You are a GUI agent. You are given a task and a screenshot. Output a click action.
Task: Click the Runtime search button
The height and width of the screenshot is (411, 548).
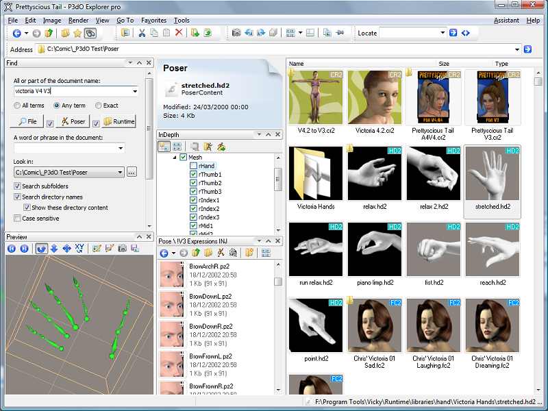(119, 121)
